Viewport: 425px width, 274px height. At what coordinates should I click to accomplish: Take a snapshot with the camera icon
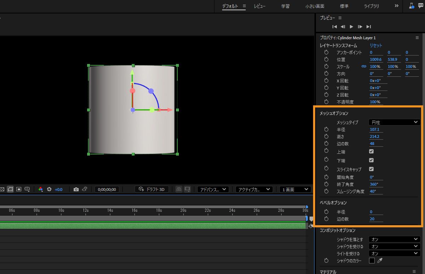pyautogui.click(x=76, y=190)
